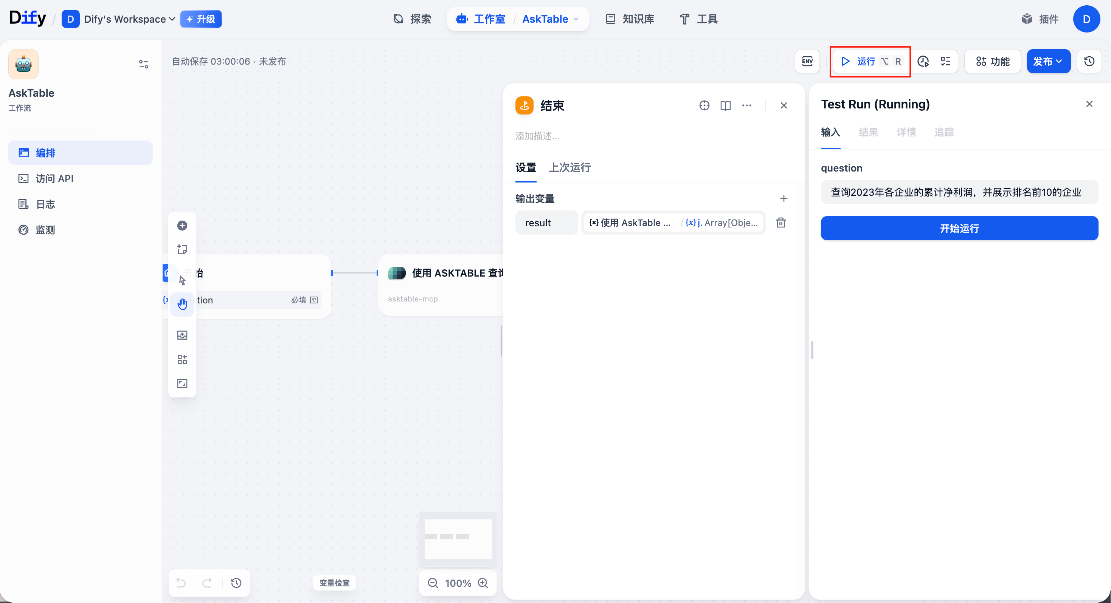Click the organize nodes icon
Viewport: 1111px width, 603px height.
182,359
